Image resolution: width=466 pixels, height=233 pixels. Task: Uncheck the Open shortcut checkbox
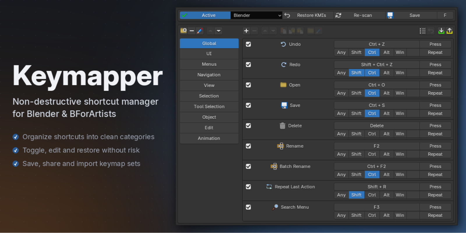click(x=248, y=85)
